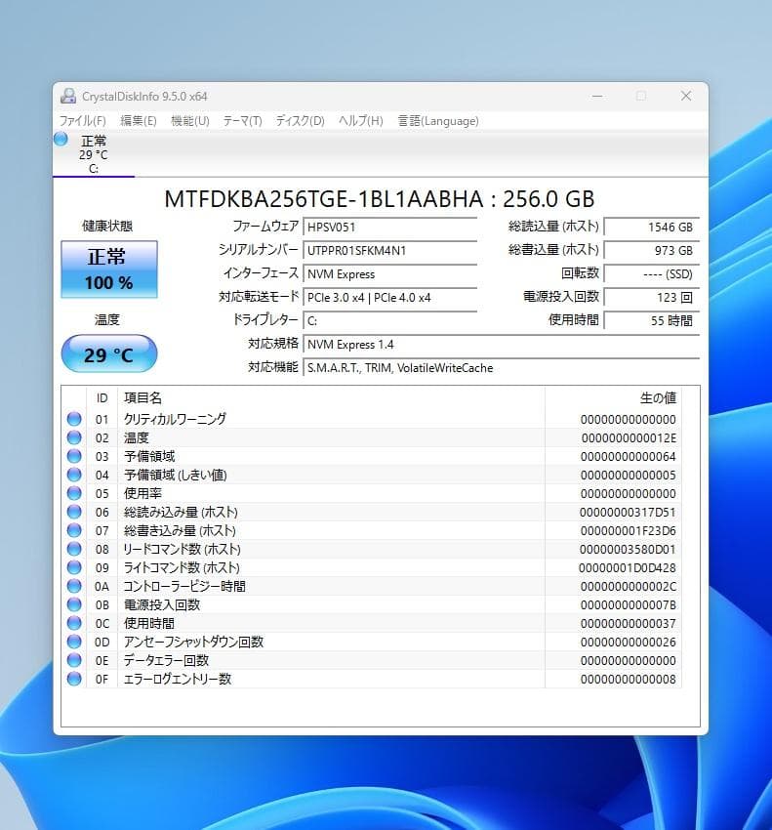The width and height of the screenshot is (772, 830).
Task: Click the total host reads value 1546 GB
Action: 651,228
